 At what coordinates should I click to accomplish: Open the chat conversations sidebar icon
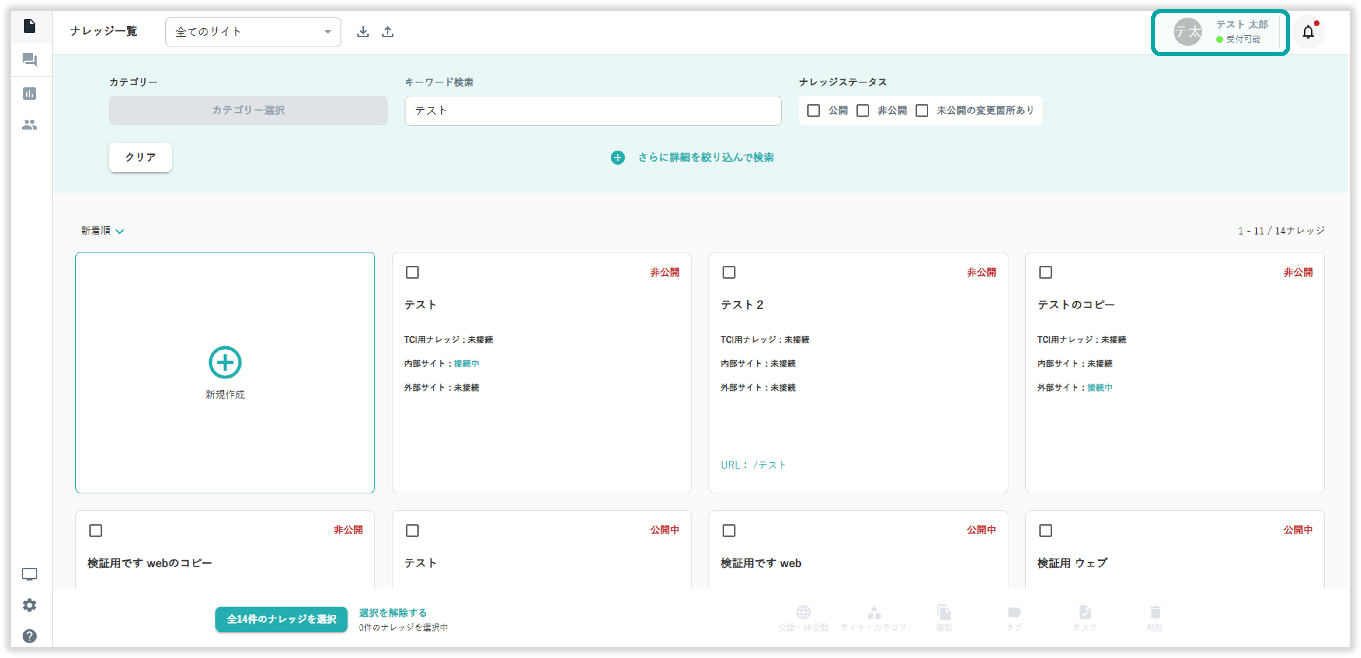pos(30,60)
